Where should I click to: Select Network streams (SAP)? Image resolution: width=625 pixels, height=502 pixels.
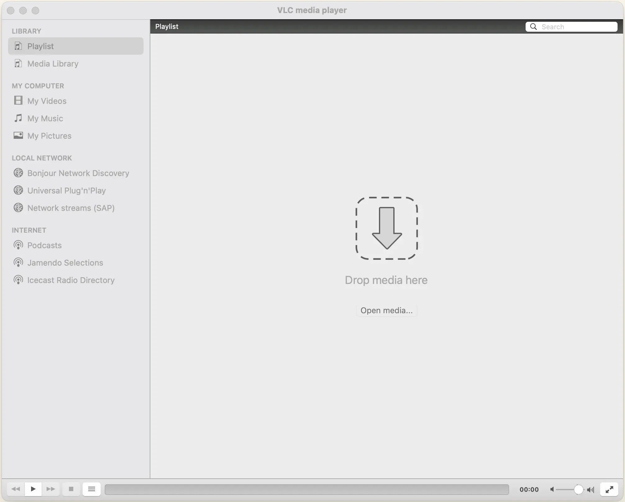[75, 208]
